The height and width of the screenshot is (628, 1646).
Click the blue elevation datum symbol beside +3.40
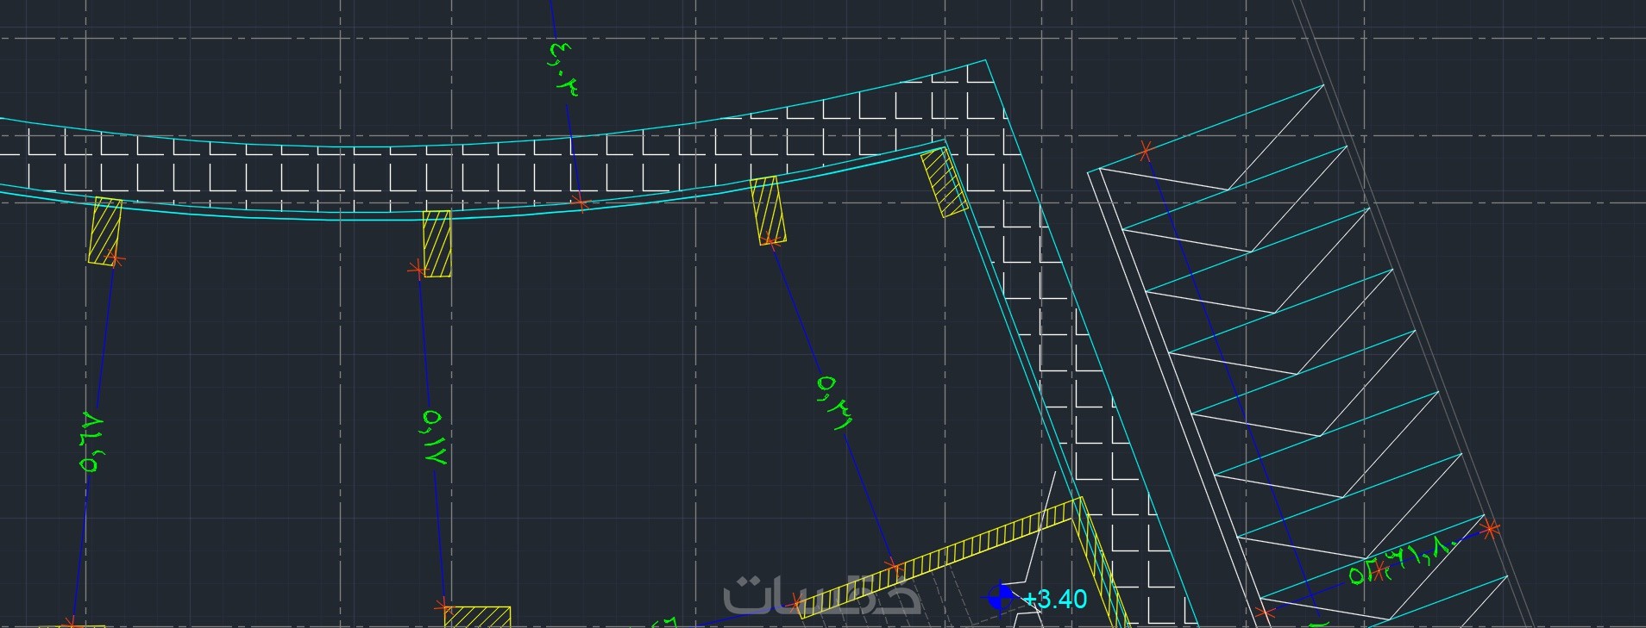(1000, 596)
